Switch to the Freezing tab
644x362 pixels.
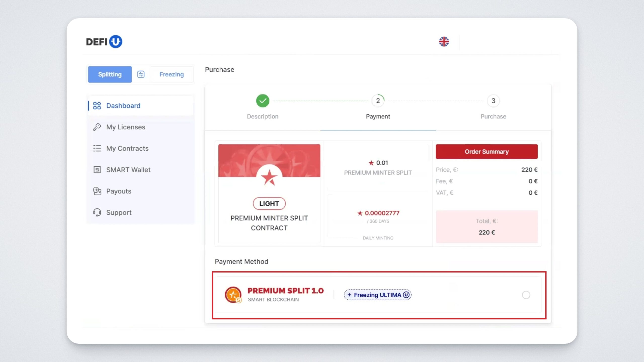coord(172,74)
